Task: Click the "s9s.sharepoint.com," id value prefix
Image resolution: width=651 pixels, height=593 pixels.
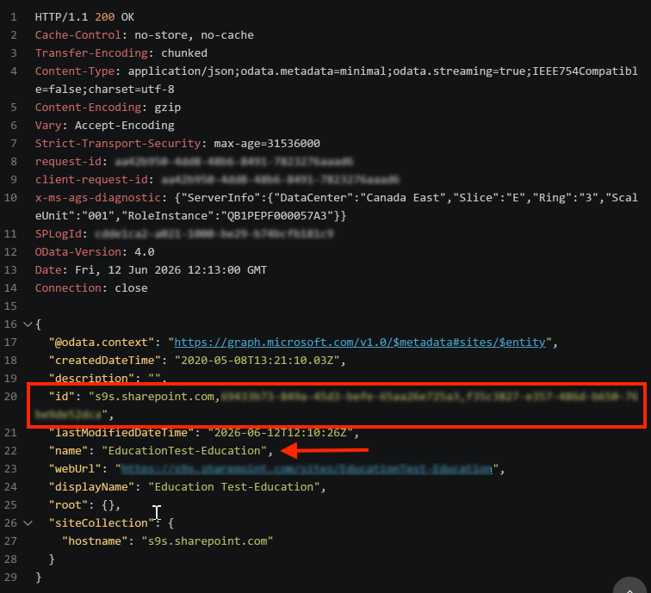Action: [x=154, y=397]
